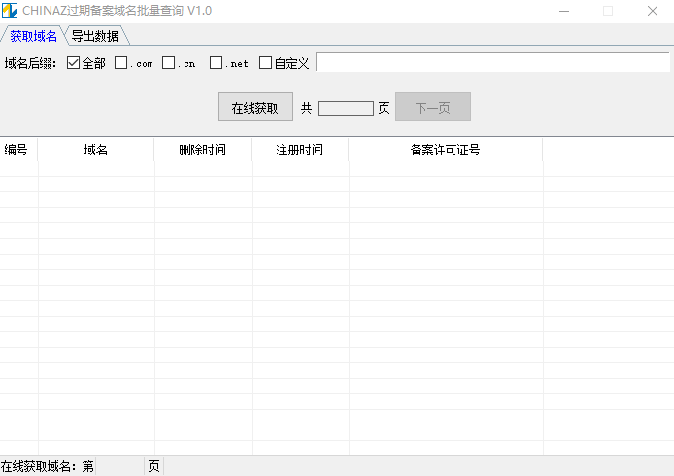Image resolution: width=674 pixels, height=476 pixels.
Task: Select the 注册时间 column header
Action: tap(300, 151)
